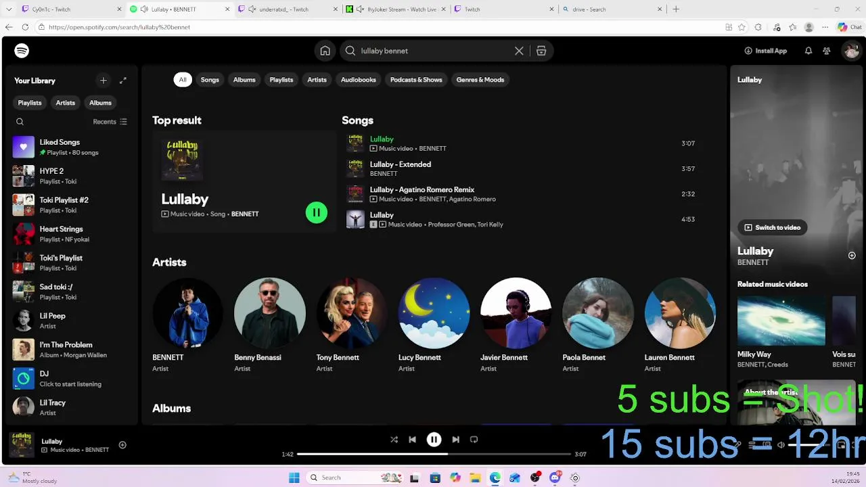866x487 pixels.
Task: Clear the search field with X icon
Action: pyautogui.click(x=519, y=51)
